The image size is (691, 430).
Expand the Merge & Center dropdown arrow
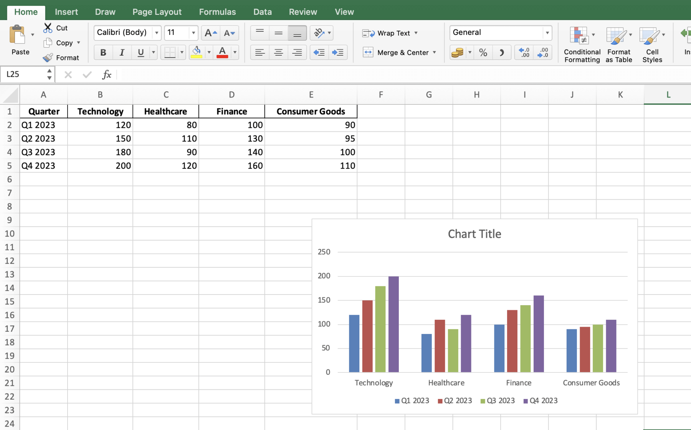(x=435, y=53)
